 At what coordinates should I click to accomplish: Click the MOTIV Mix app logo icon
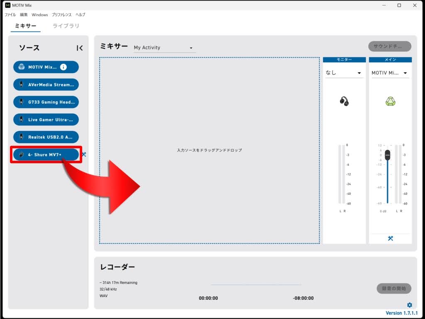[7, 5]
